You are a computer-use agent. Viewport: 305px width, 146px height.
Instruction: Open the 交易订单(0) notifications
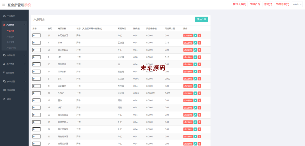point(282,4)
